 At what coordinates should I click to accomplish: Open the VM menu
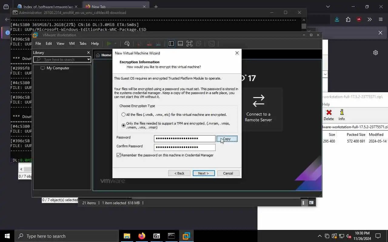point(72,44)
